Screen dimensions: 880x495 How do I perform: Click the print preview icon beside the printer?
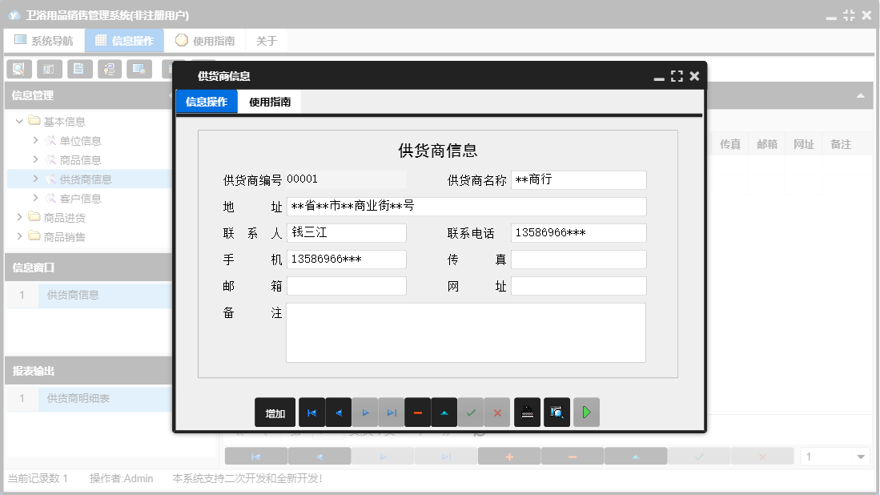point(557,412)
